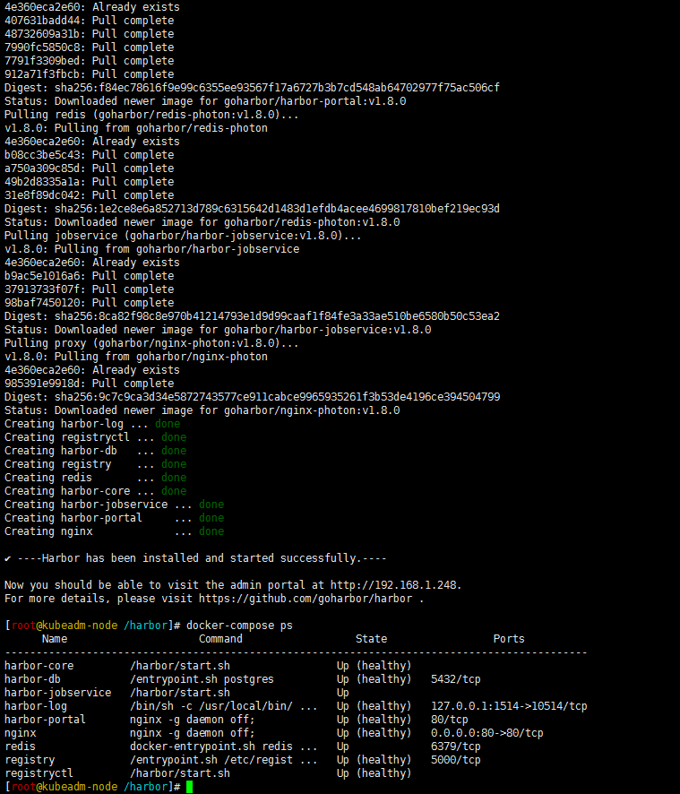This screenshot has height=794, width=680.
Task: Click 'b08cc3be5c43: Pull complete' line
Action: tap(89, 154)
